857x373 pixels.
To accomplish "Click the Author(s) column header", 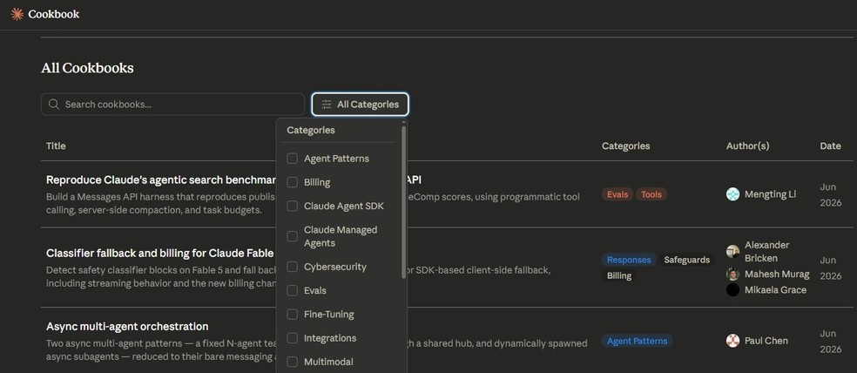I will [x=747, y=146].
